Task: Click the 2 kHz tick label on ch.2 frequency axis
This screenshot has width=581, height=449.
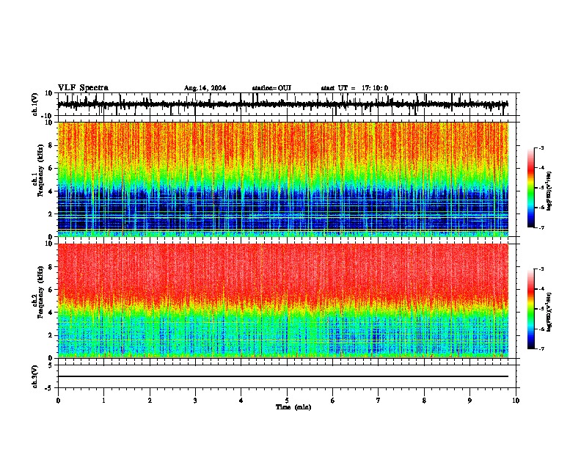Action: pos(51,335)
